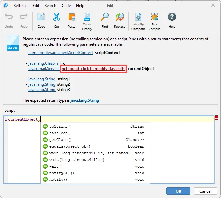Select notifyAll() completion suggestion
The width and height of the screenshot is (221, 198).
(x=95, y=173)
